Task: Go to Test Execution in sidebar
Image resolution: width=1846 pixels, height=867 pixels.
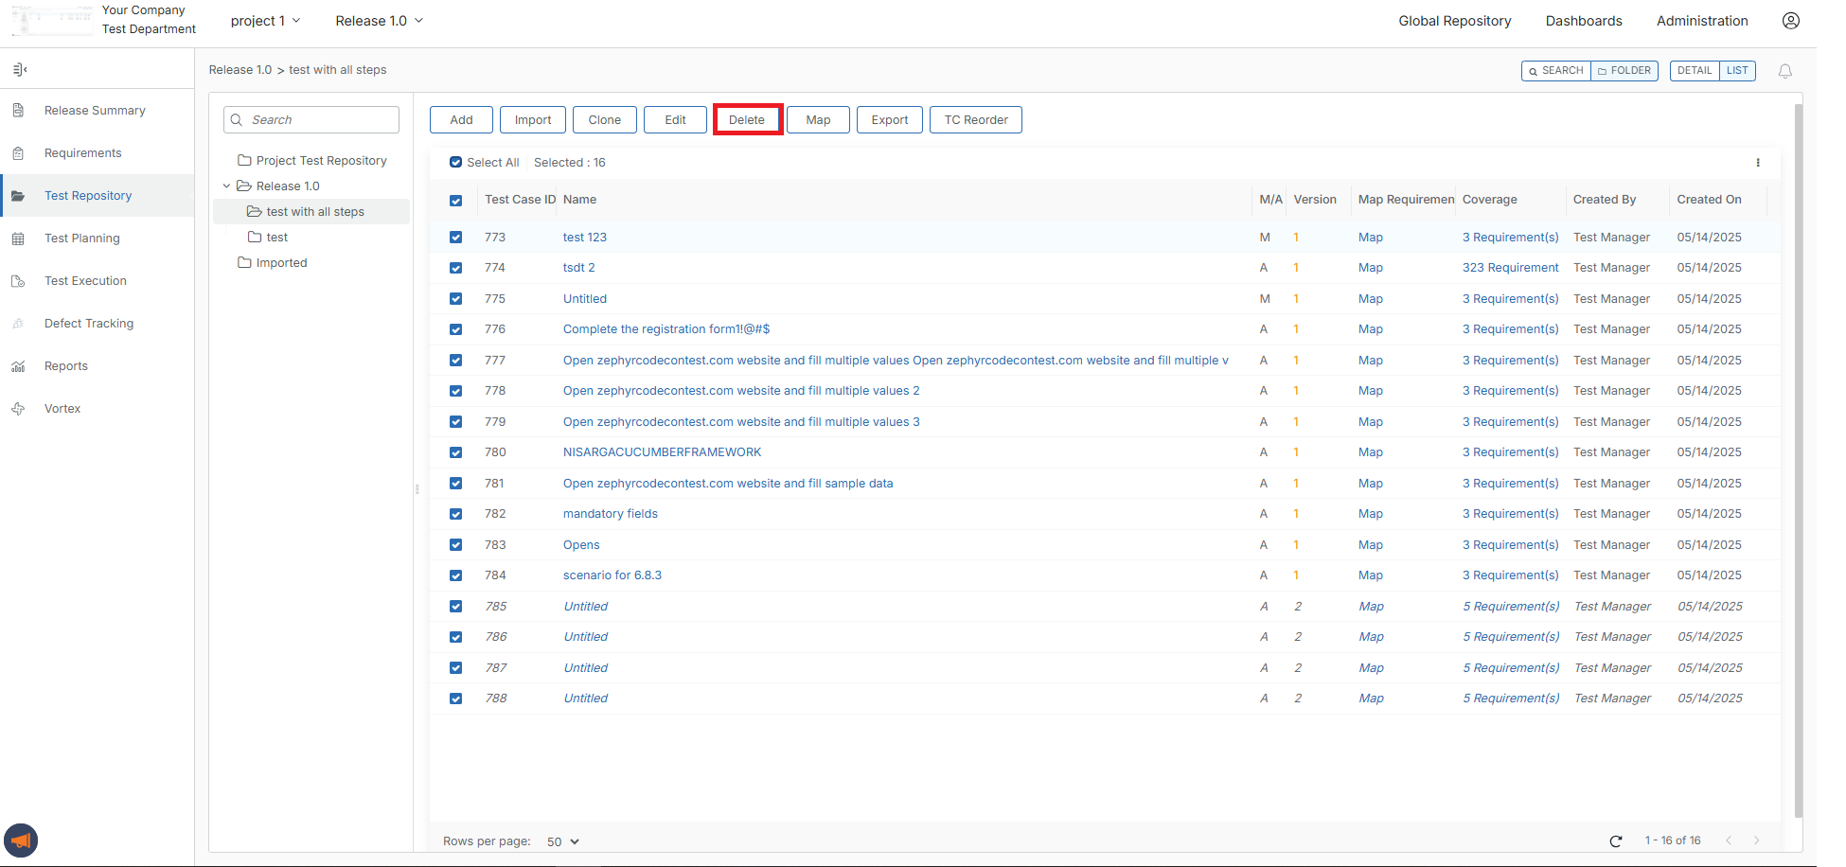Action: coord(85,281)
